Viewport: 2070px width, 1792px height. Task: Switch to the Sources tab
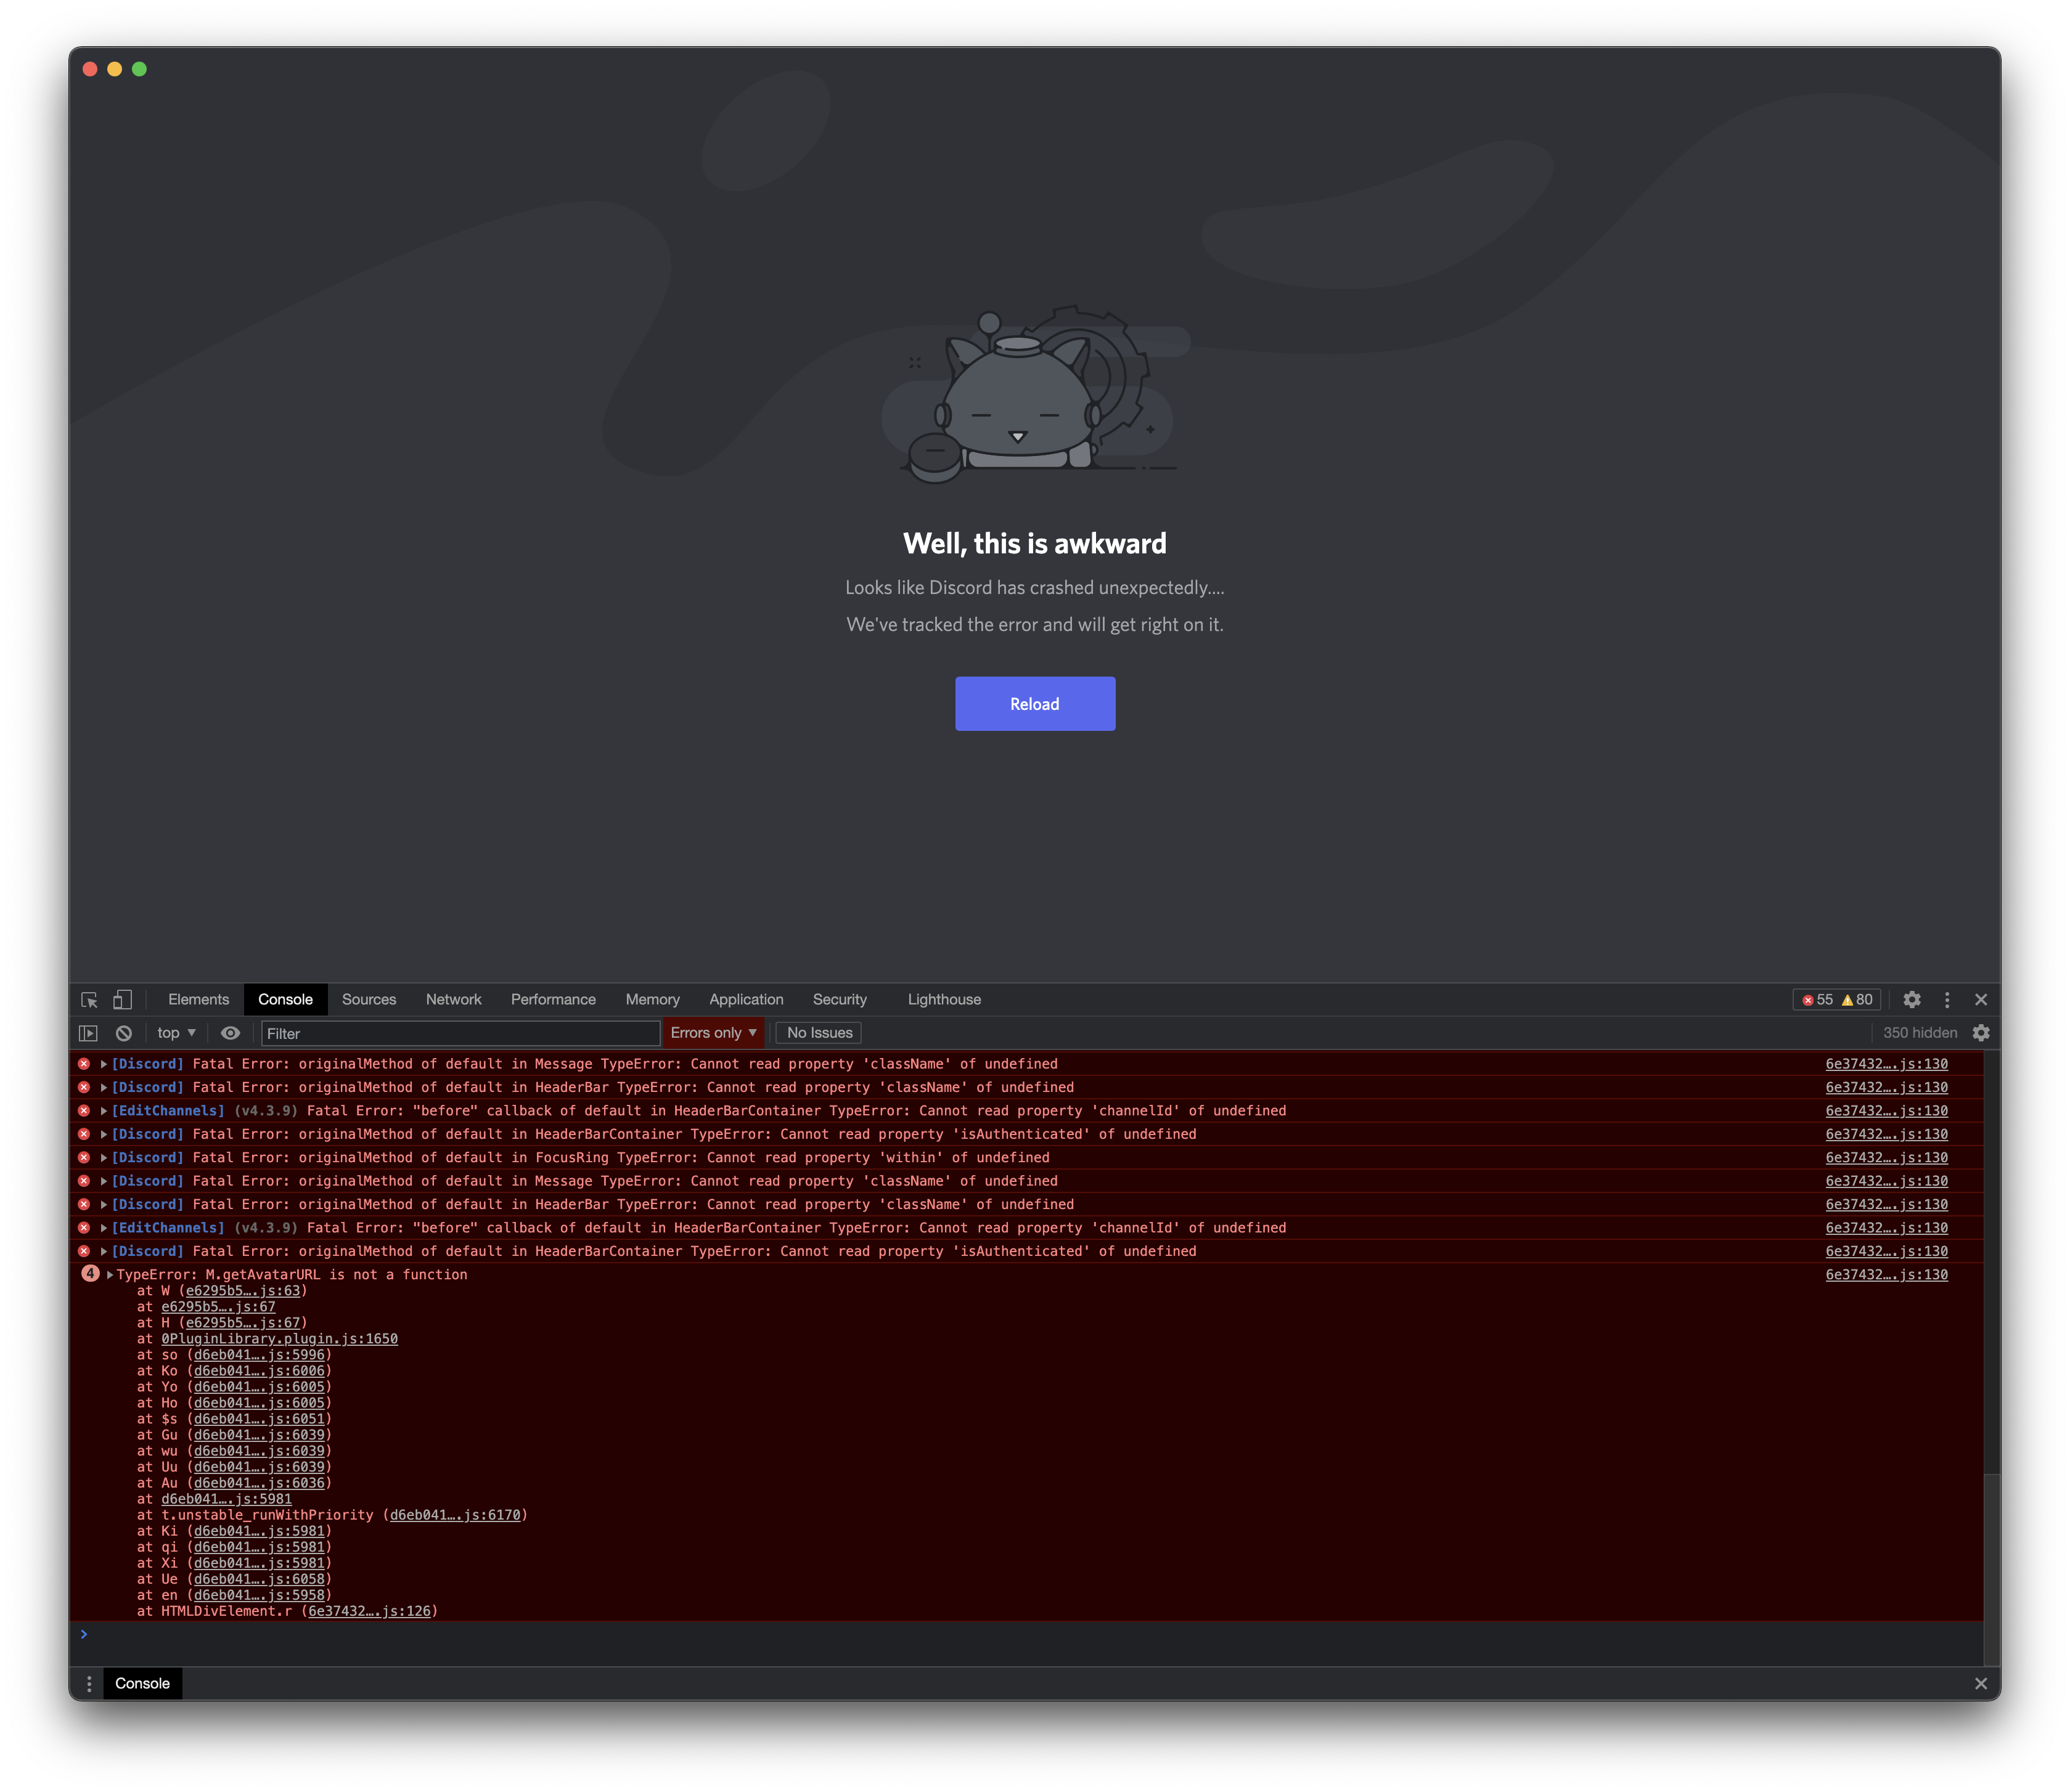click(x=369, y=999)
